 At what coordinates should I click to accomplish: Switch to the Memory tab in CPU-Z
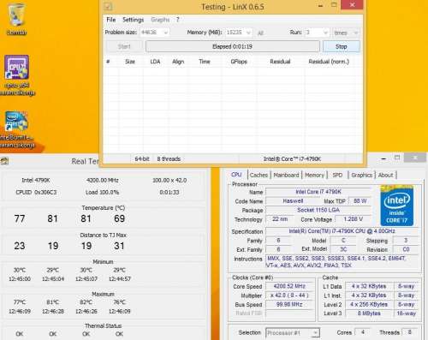point(314,175)
